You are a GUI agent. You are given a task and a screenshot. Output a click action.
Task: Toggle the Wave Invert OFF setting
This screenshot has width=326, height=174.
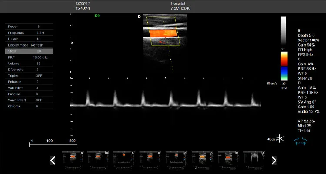click(29, 100)
